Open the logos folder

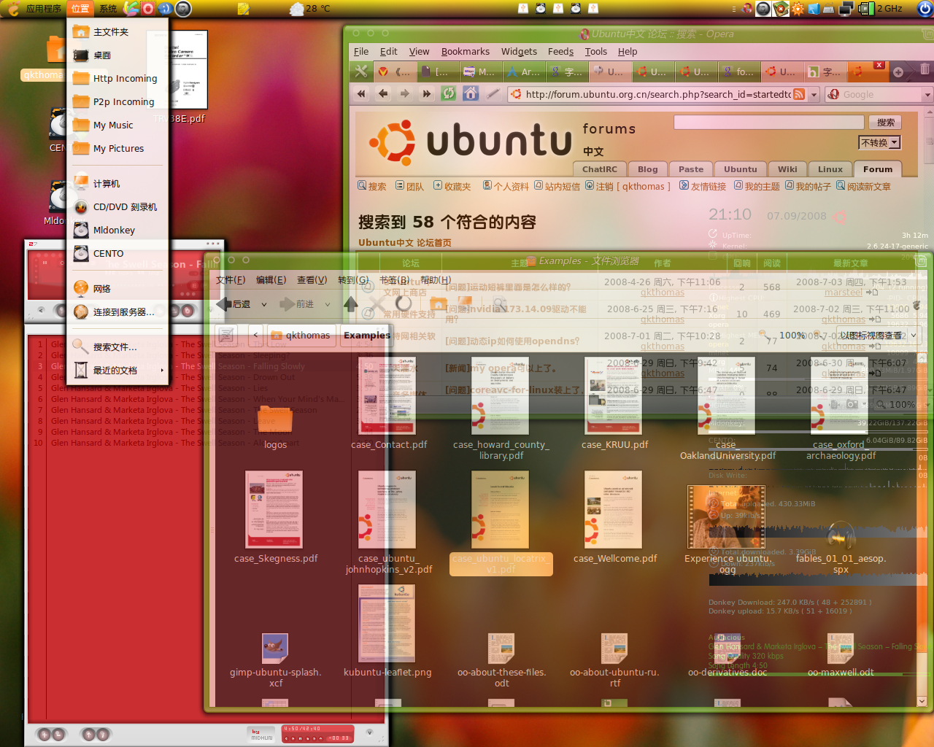click(275, 427)
